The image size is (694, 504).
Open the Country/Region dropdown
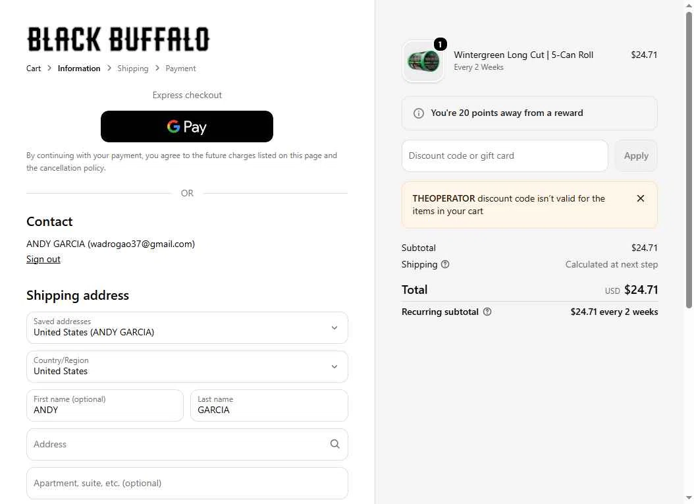pos(187,367)
